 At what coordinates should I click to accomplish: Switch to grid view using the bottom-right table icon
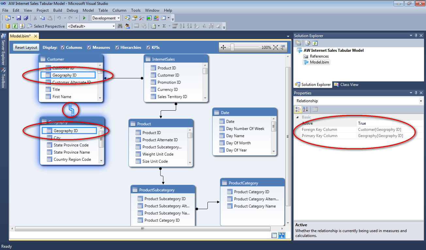coord(274,236)
